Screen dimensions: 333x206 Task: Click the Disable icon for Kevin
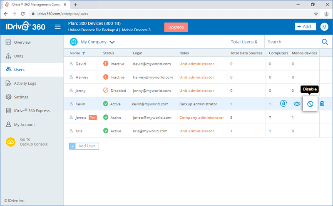click(310, 104)
